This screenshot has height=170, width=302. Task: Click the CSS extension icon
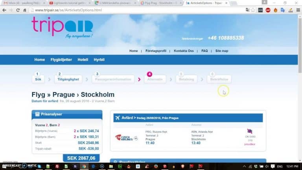coord(291,10)
